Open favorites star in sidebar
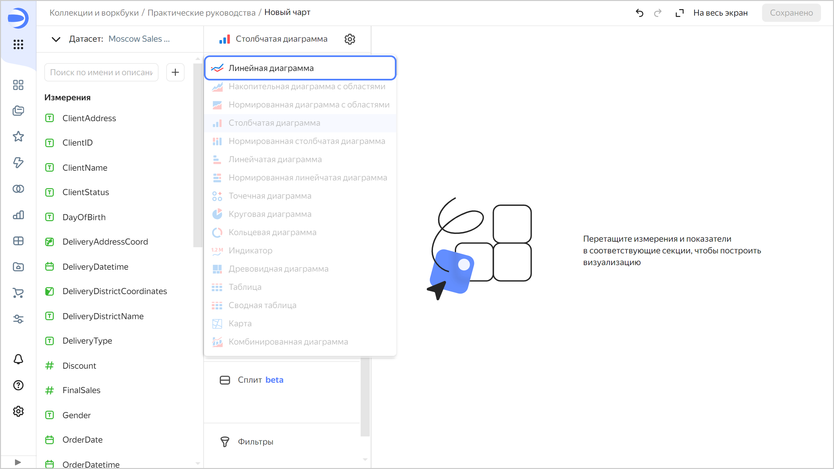Image resolution: width=834 pixels, height=469 pixels. 18,136
